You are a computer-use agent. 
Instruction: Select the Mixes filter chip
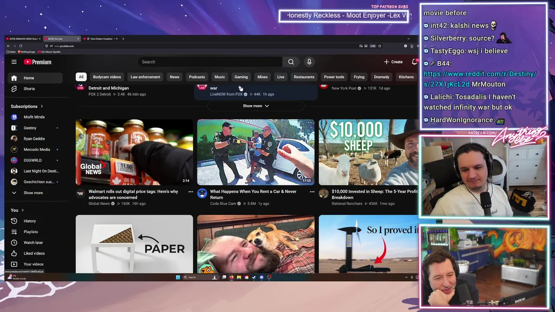263,77
